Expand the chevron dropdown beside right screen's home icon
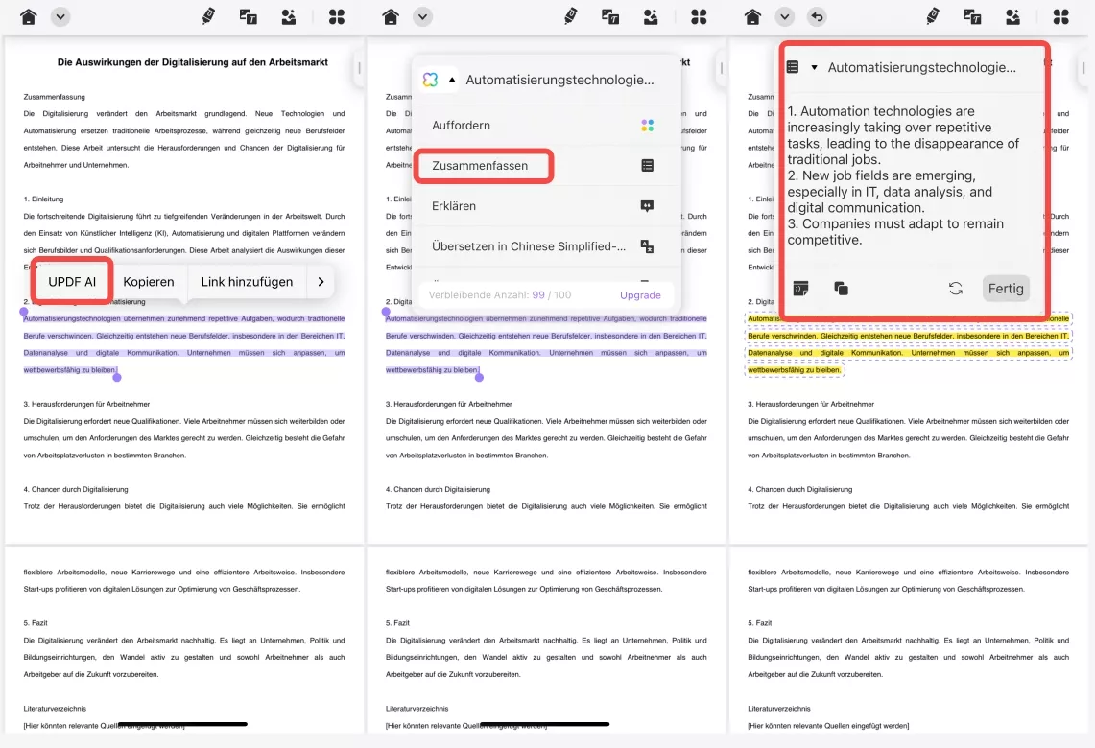1095x748 pixels. pyautogui.click(x=785, y=16)
